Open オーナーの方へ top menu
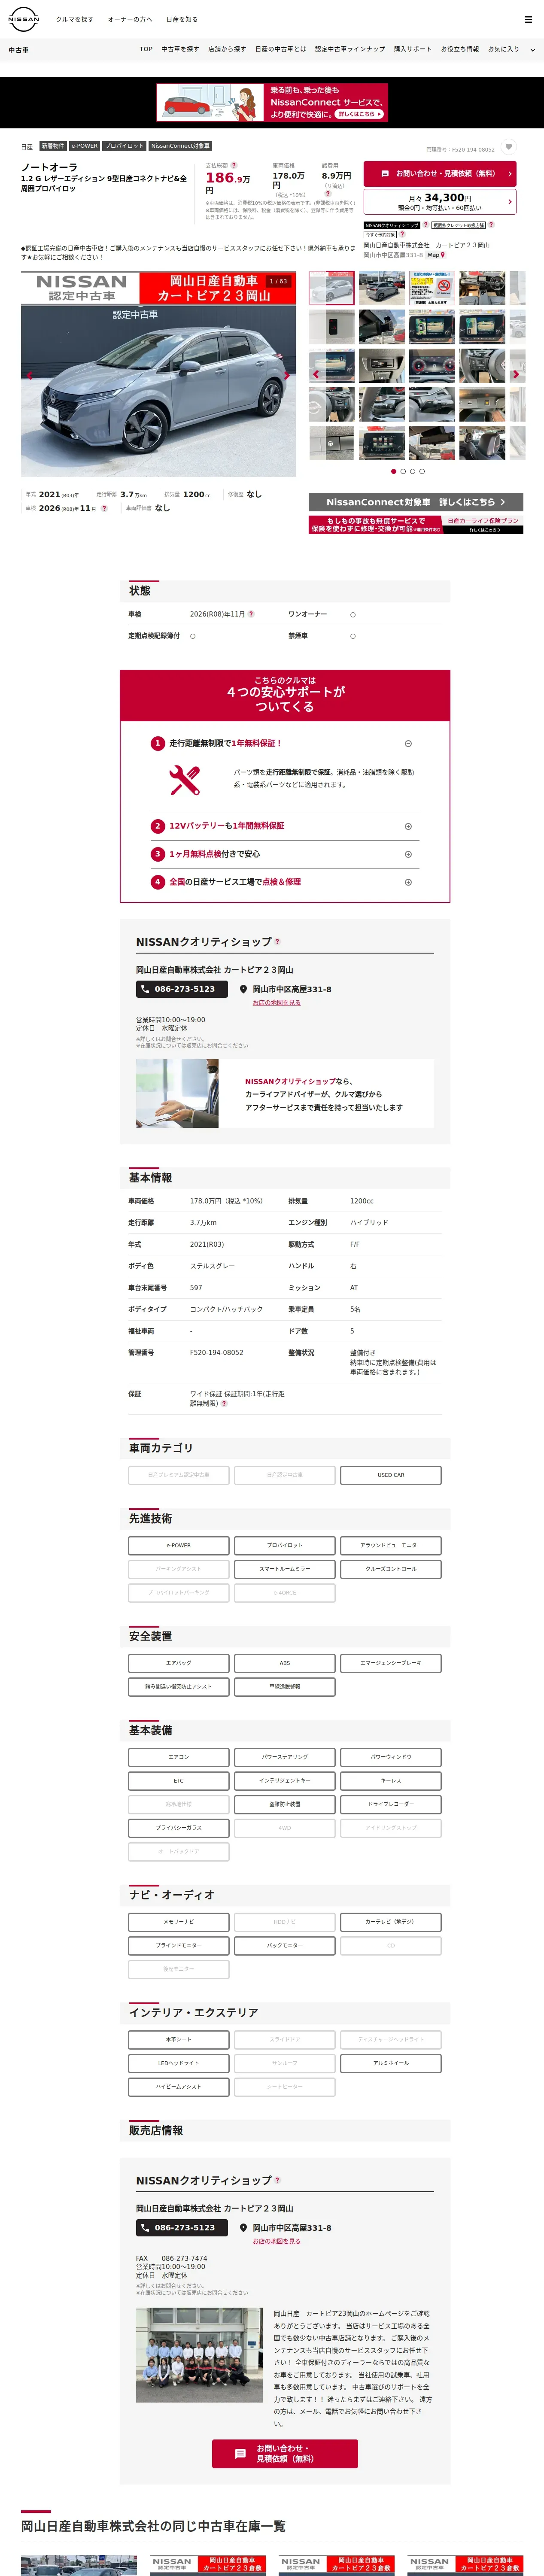The width and height of the screenshot is (544, 2576). click(x=130, y=19)
